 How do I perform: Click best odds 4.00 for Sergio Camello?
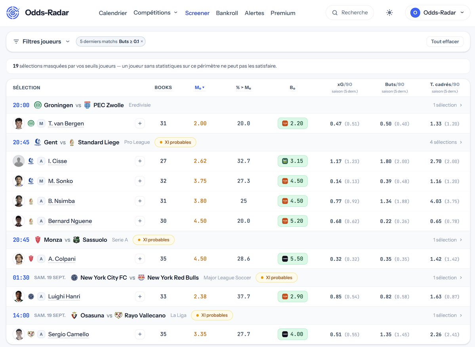(x=293, y=334)
